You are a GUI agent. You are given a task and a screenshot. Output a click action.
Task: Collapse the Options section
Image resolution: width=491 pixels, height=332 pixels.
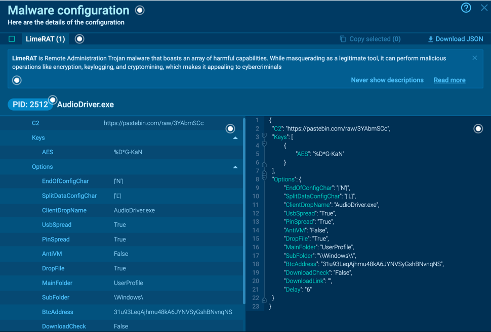pyautogui.click(x=235, y=167)
